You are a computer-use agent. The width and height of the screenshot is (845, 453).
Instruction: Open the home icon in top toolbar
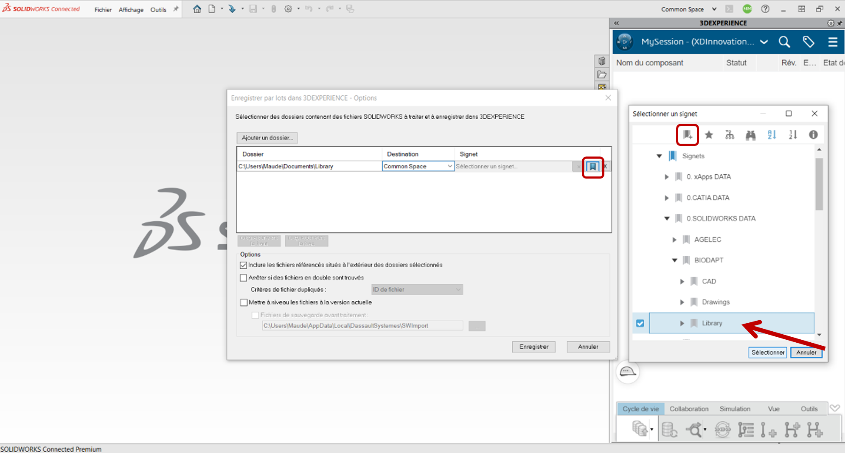197,9
